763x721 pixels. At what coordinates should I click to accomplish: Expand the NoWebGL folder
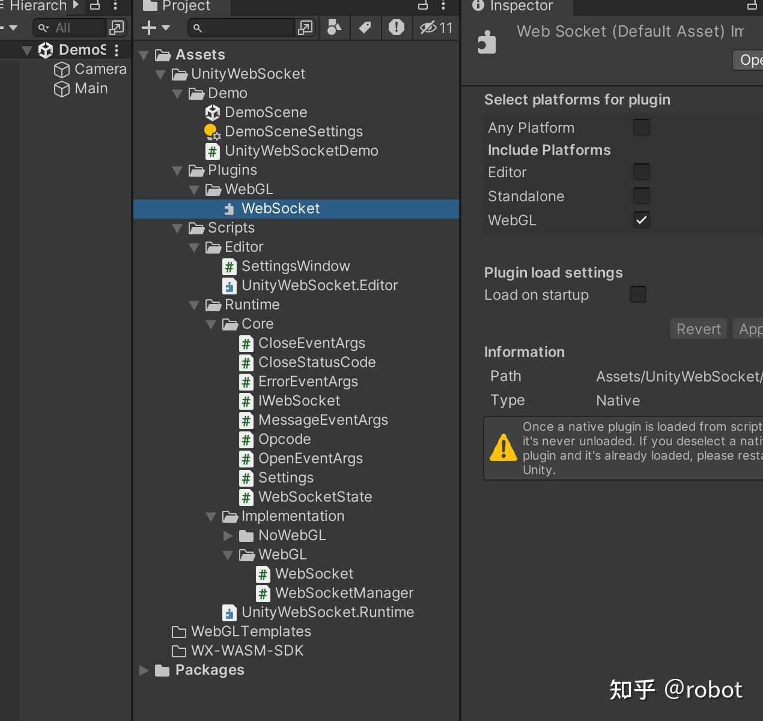[x=228, y=535]
